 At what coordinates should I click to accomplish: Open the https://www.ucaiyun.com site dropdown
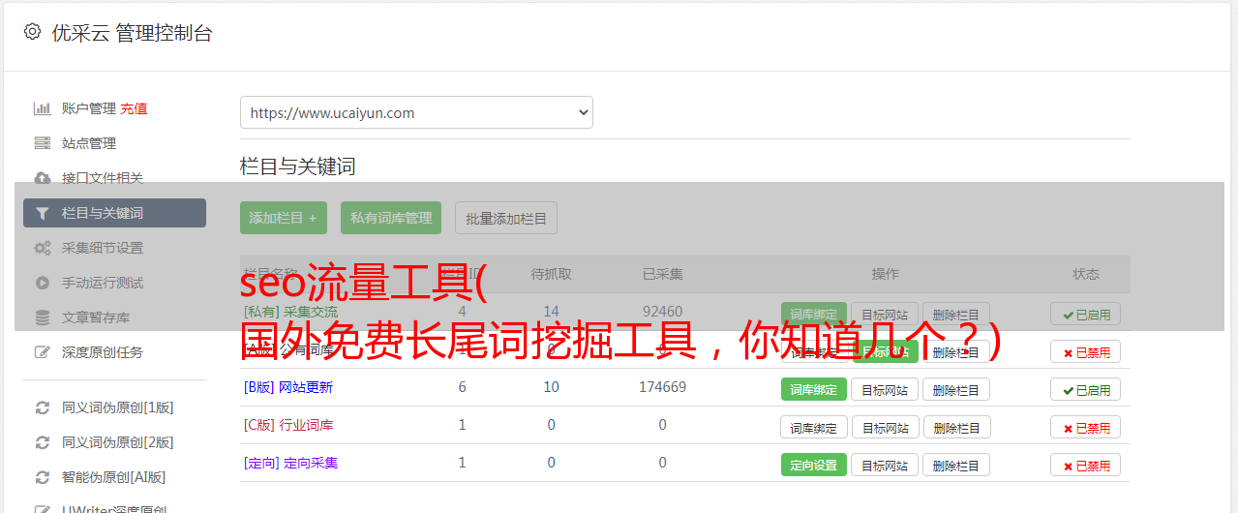click(x=416, y=112)
